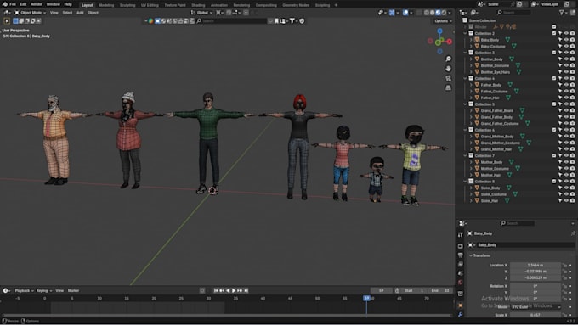Open the Global transform orientation dropdown
Viewport: 578px width, 325px height.
pyautogui.click(x=202, y=13)
